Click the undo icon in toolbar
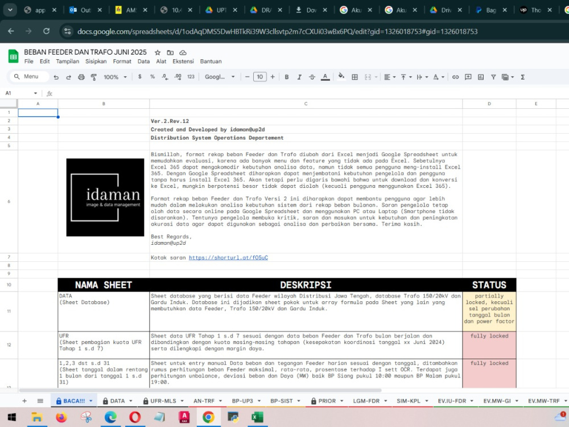The width and height of the screenshot is (569, 427). [x=56, y=77]
